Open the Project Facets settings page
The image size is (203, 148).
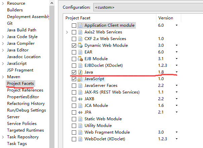[x=20, y=84]
